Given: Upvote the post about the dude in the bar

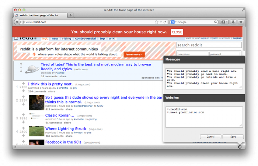Looking at the screenshot, I should (23, 97).
